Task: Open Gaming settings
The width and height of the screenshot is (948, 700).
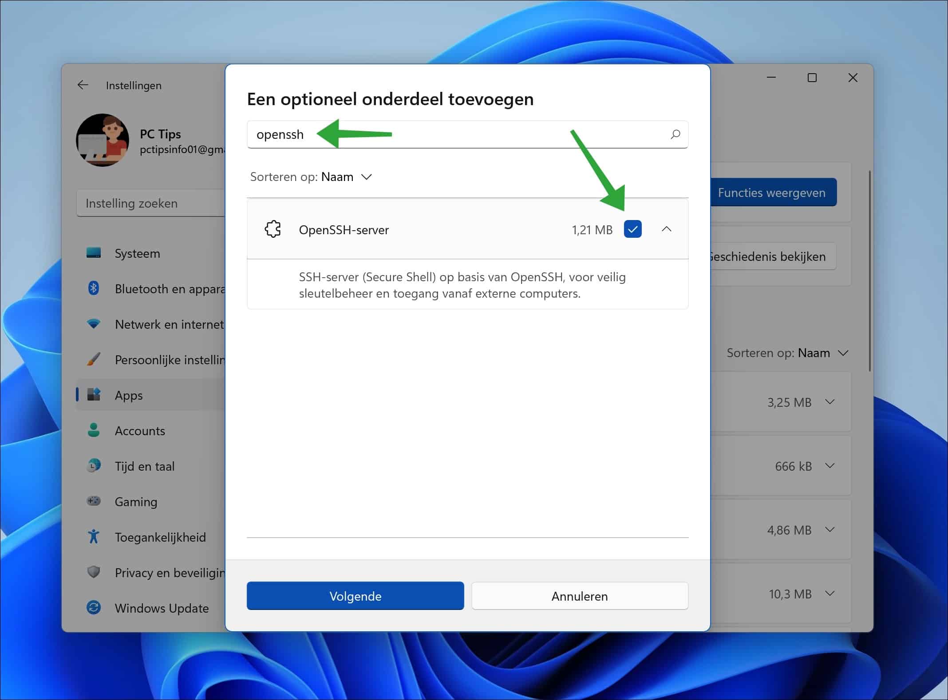Action: pos(136,501)
